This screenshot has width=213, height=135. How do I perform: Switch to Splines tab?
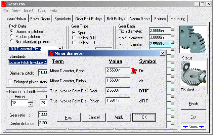pos(160,18)
